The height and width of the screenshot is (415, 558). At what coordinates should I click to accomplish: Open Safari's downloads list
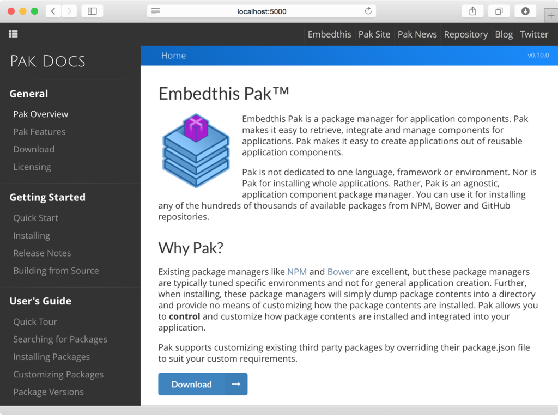(524, 10)
